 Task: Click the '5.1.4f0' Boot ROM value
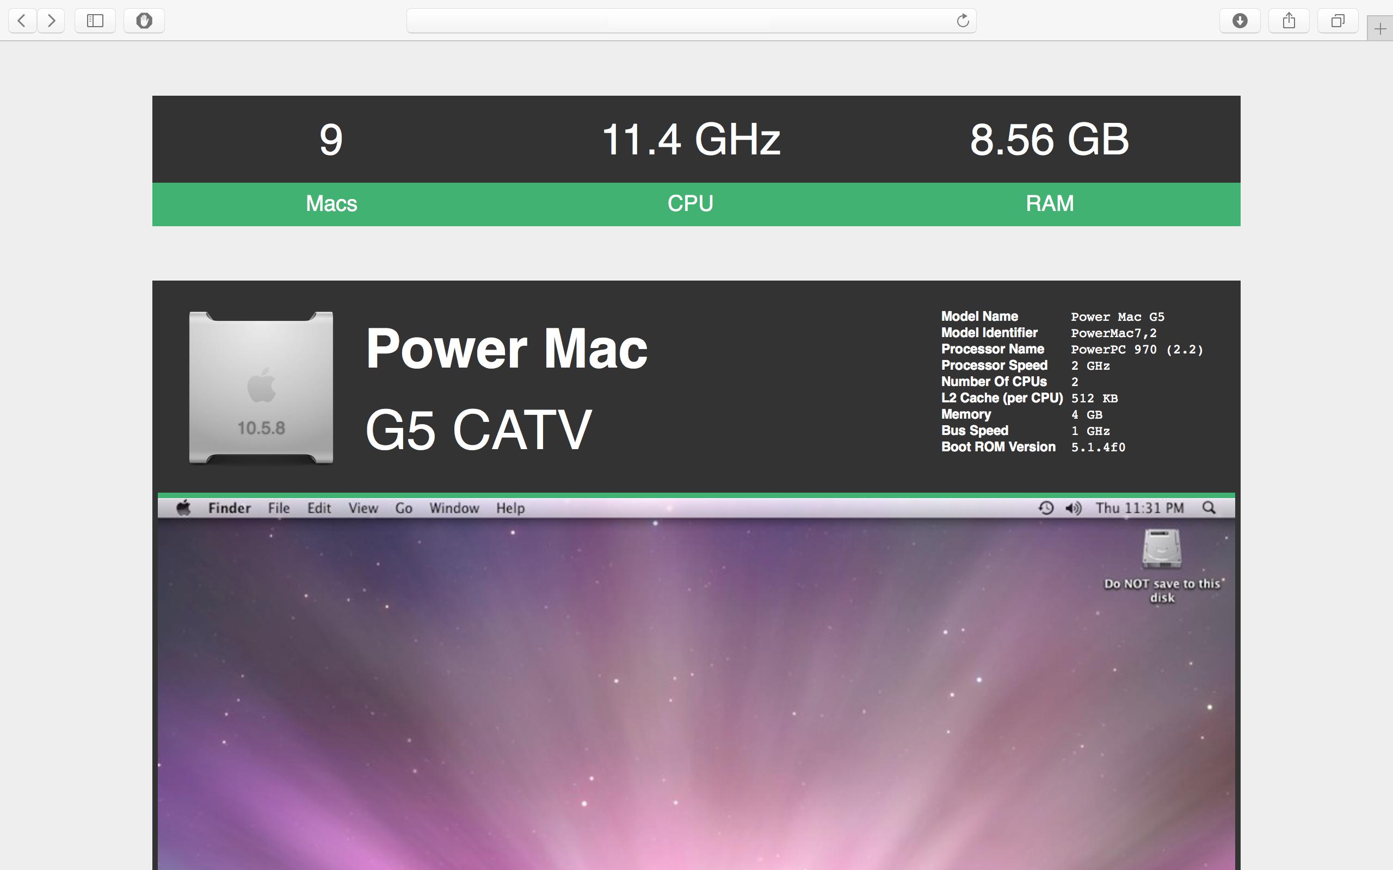tap(1098, 447)
